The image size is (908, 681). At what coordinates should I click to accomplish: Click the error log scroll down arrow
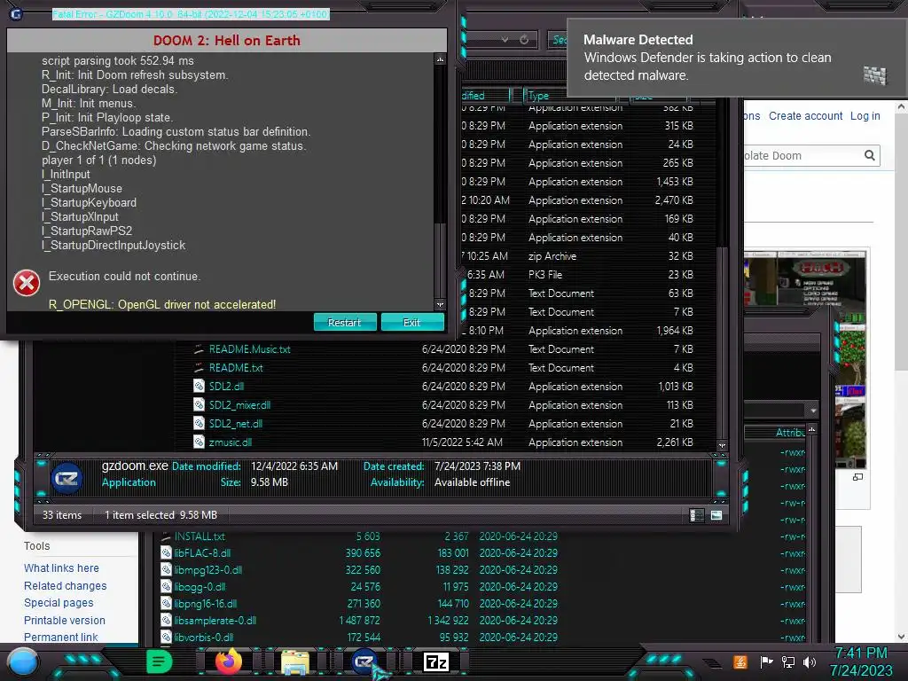440,305
